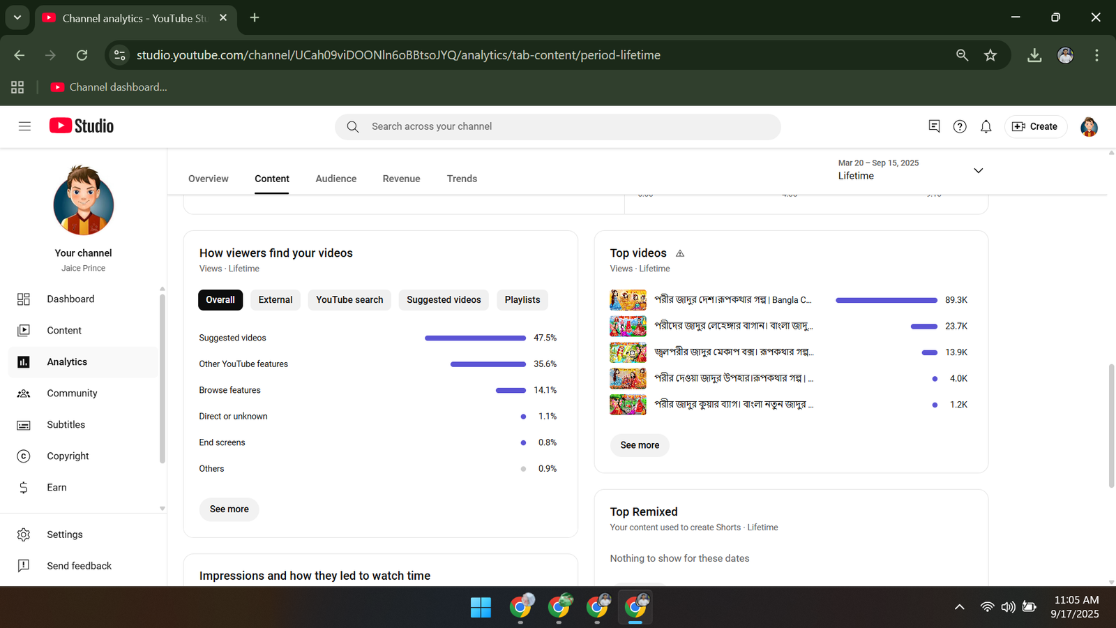The height and width of the screenshot is (628, 1116).
Task: Select the External traffic filter chip
Action: (276, 300)
